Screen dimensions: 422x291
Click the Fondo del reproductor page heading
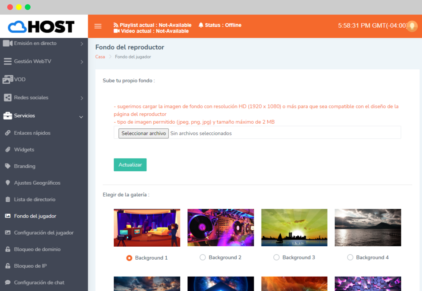coord(130,47)
